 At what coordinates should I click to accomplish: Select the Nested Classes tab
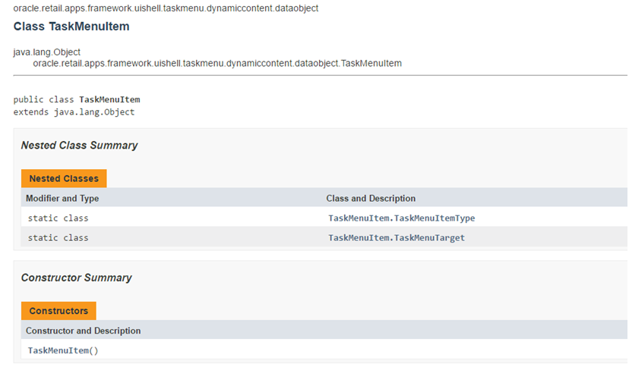(x=64, y=179)
